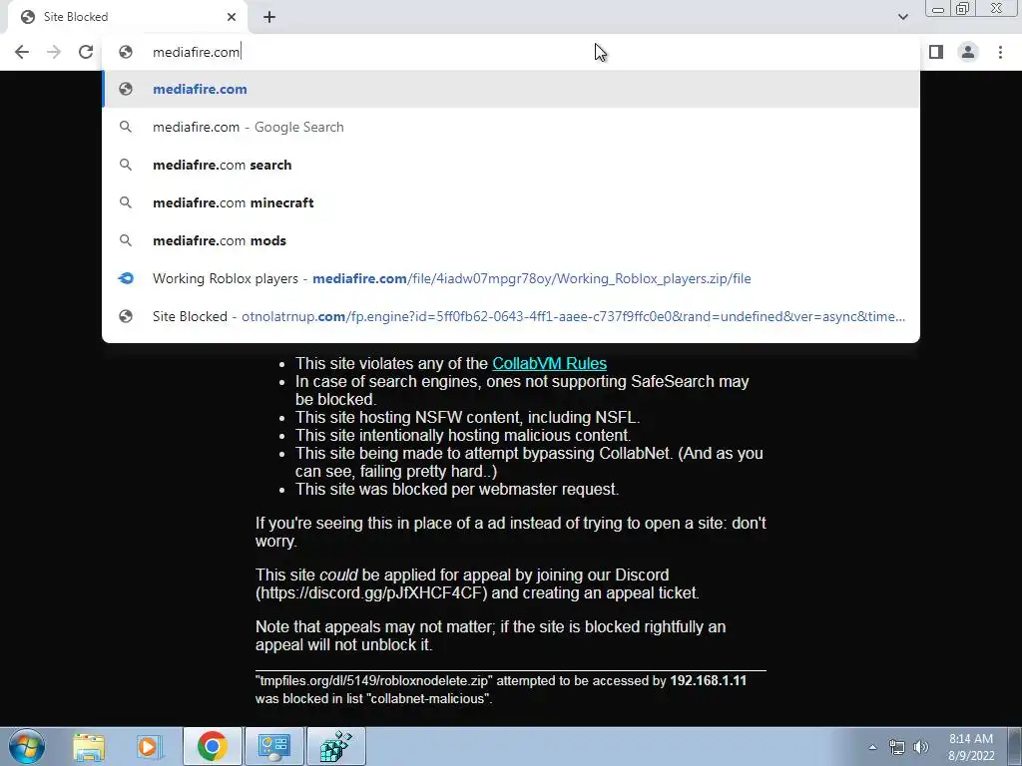
Task: Click the globe icon in the address bar
Action: (x=126, y=52)
